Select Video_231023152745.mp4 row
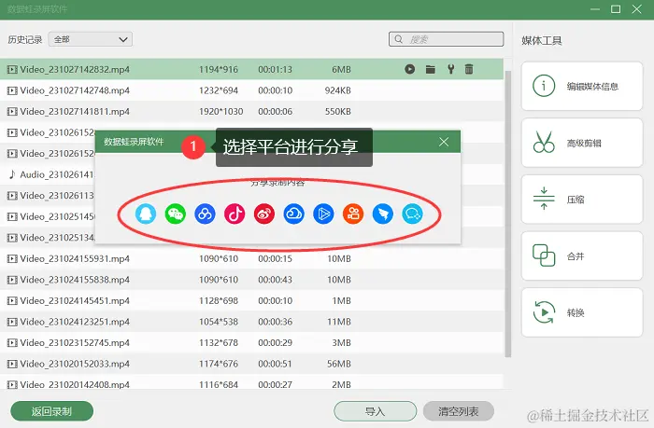The height and width of the screenshot is (428, 654). point(251,342)
